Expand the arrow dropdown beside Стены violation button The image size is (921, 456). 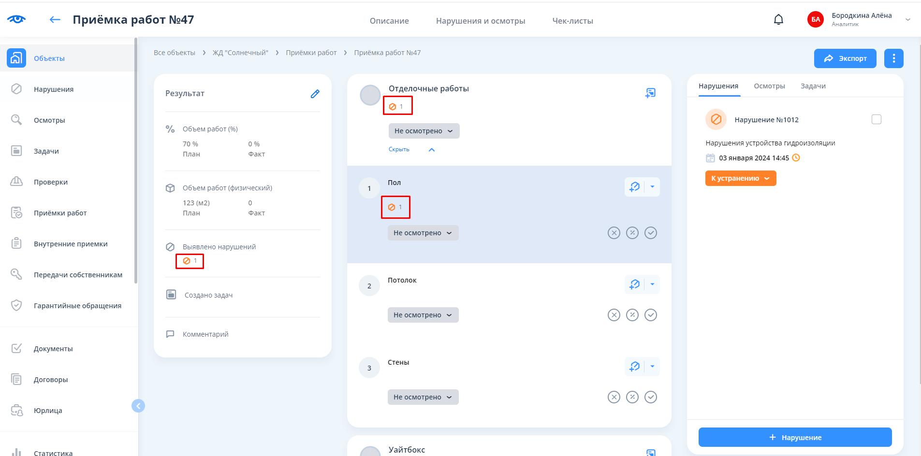(652, 366)
